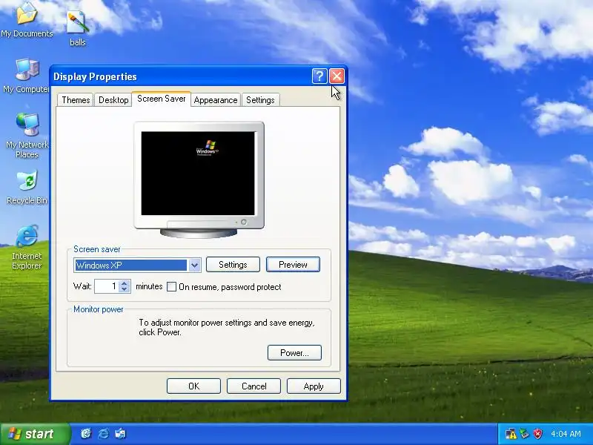Viewport: 593px width, 445px height.
Task: Select the balls paint file icon
Action: click(x=78, y=28)
